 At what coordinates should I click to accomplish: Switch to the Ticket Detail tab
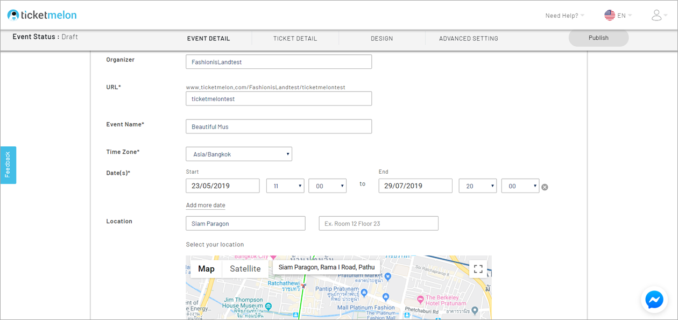coord(295,39)
